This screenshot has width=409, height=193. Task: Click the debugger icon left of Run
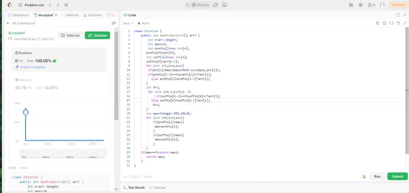pos(363,176)
